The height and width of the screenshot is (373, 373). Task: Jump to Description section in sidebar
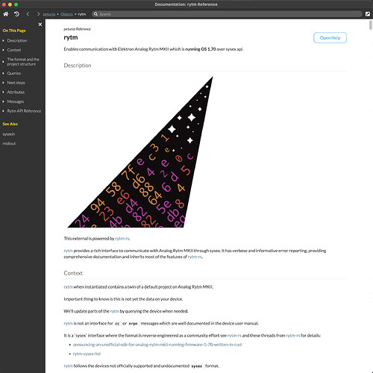click(17, 40)
